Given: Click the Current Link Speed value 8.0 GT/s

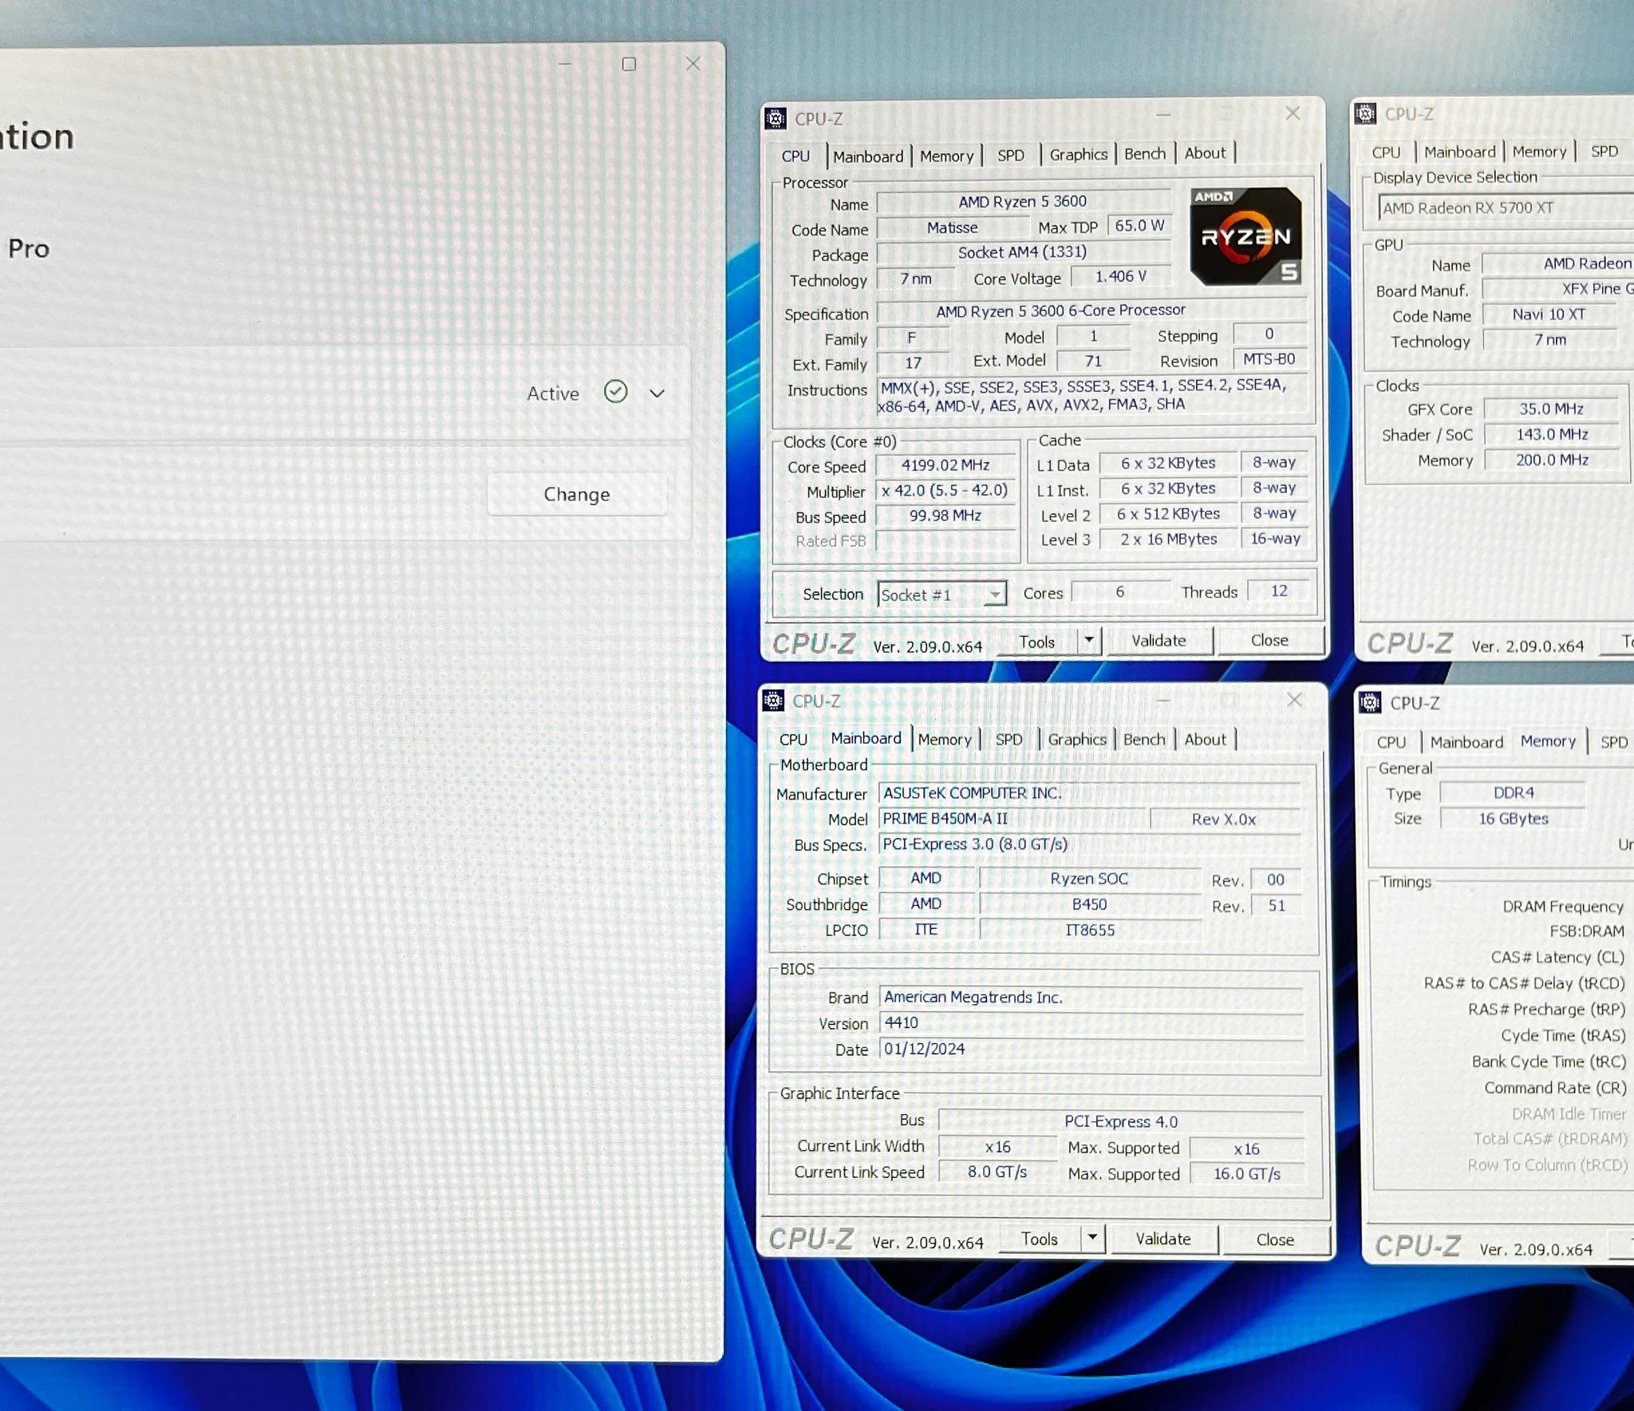Looking at the screenshot, I should (x=997, y=1172).
